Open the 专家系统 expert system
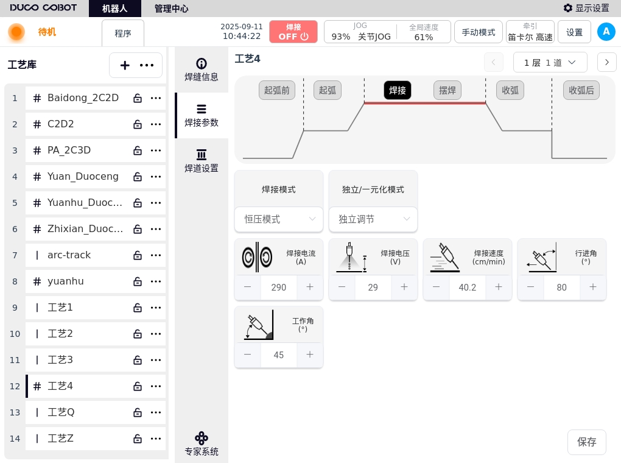621x463 pixels. coord(202,444)
